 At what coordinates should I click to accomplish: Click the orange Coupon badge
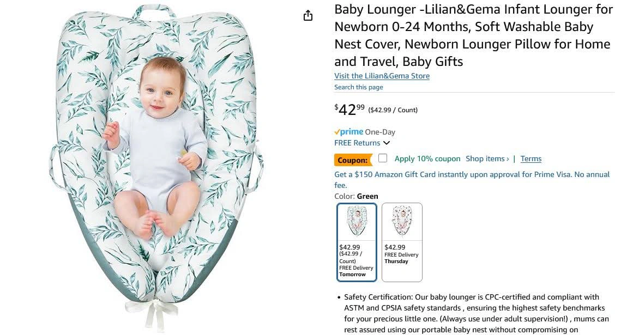pos(352,160)
